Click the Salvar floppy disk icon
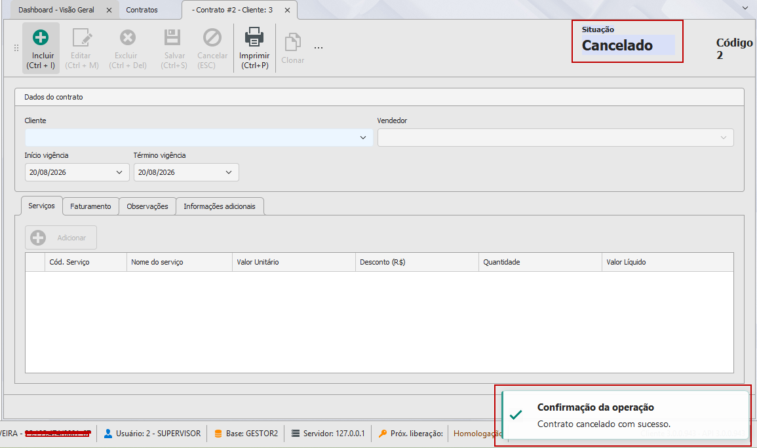The width and height of the screenshot is (757, 448). pos(172,37)
